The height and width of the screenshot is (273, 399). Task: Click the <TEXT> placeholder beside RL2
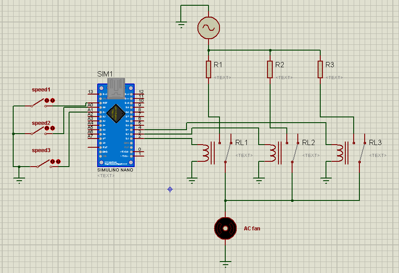(311, 155)
